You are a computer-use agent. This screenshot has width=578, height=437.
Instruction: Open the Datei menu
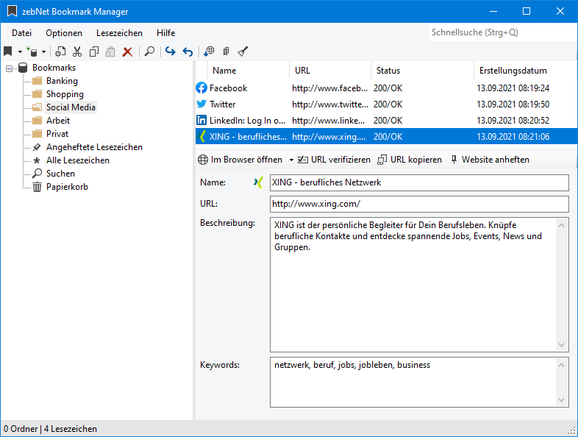coord(22,33)
